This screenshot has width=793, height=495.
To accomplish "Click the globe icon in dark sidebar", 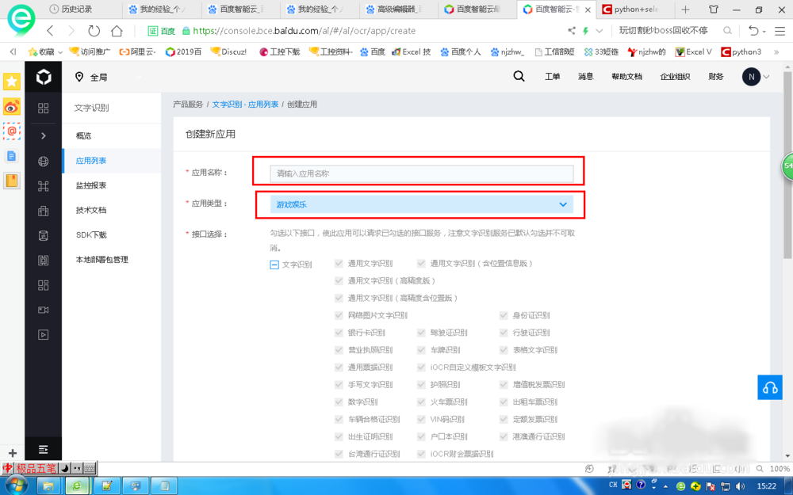I will coord(44,161).
